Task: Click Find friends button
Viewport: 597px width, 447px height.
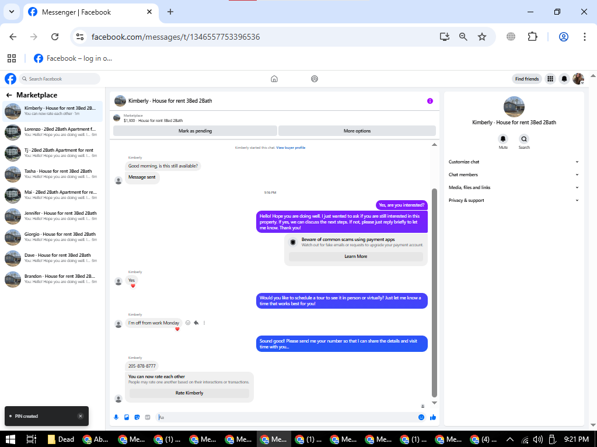Action: coord(526,79)
